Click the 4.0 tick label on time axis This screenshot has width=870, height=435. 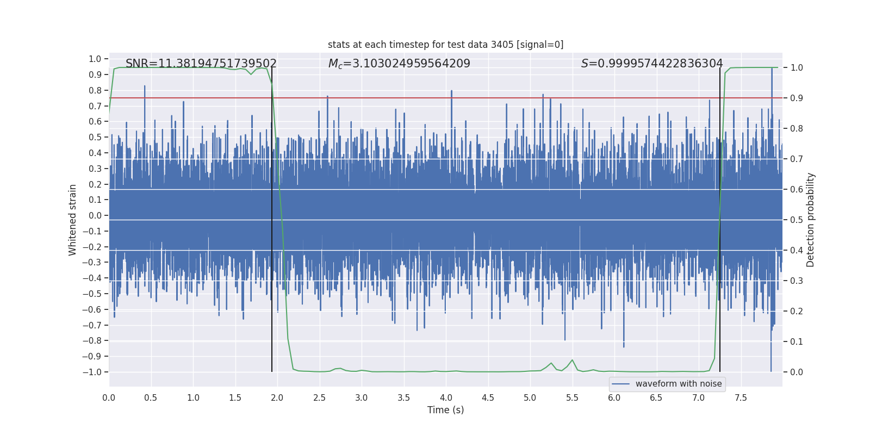pos(446,398)
